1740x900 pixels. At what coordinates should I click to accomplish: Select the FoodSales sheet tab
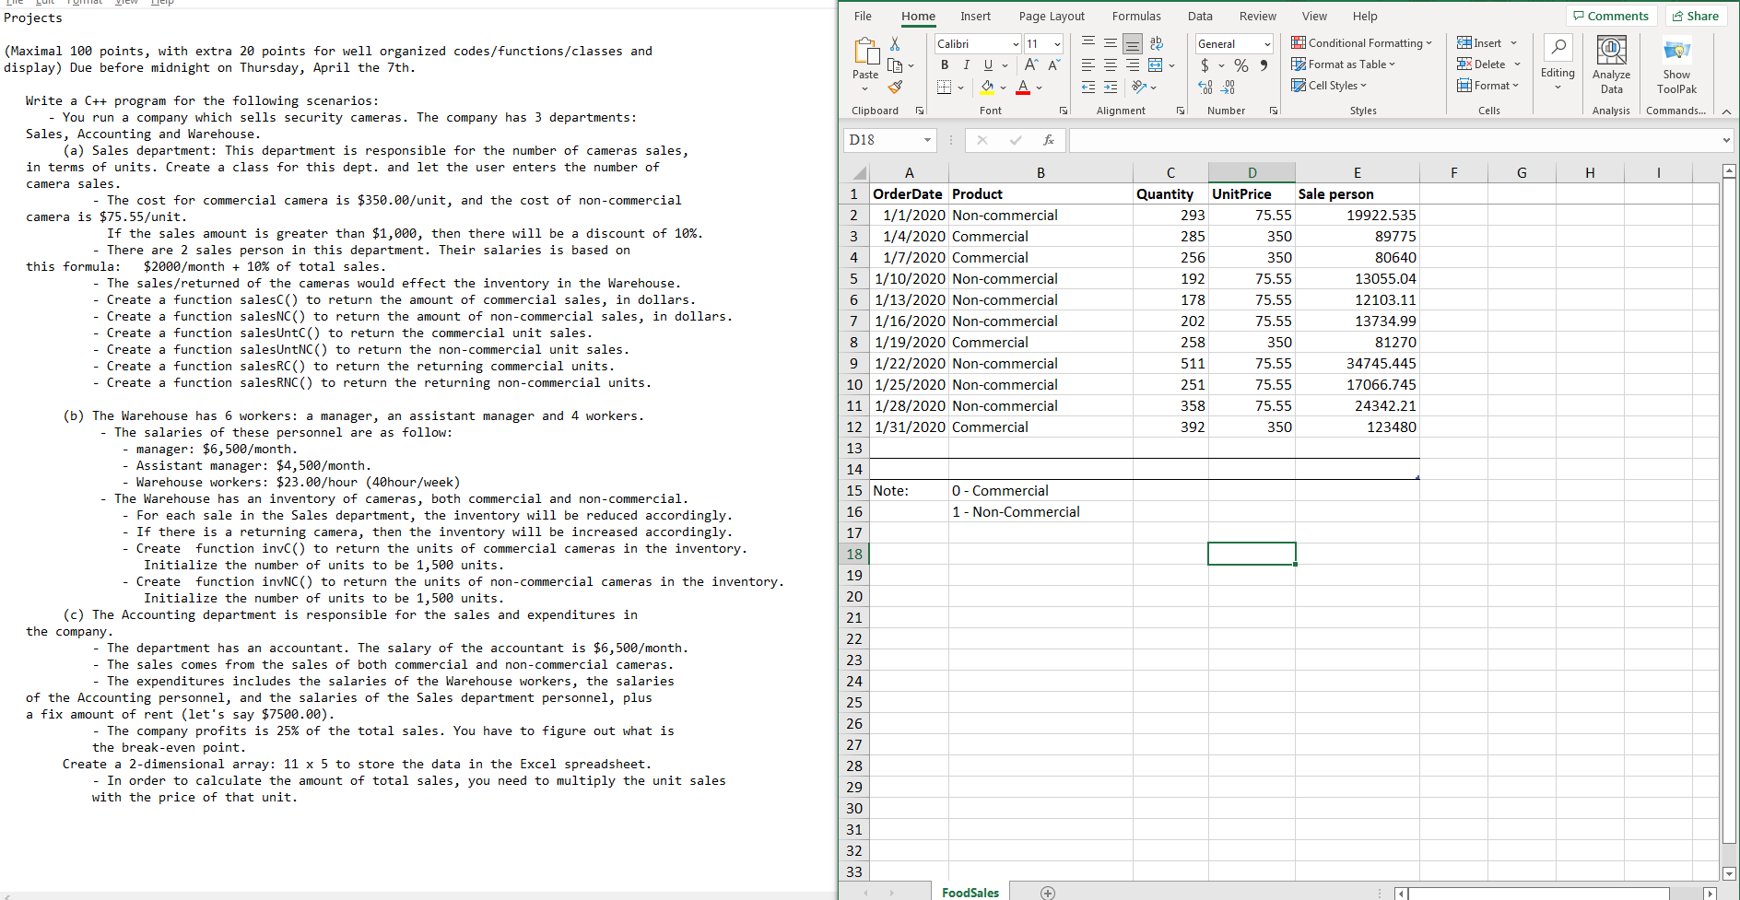pos(970,891)
